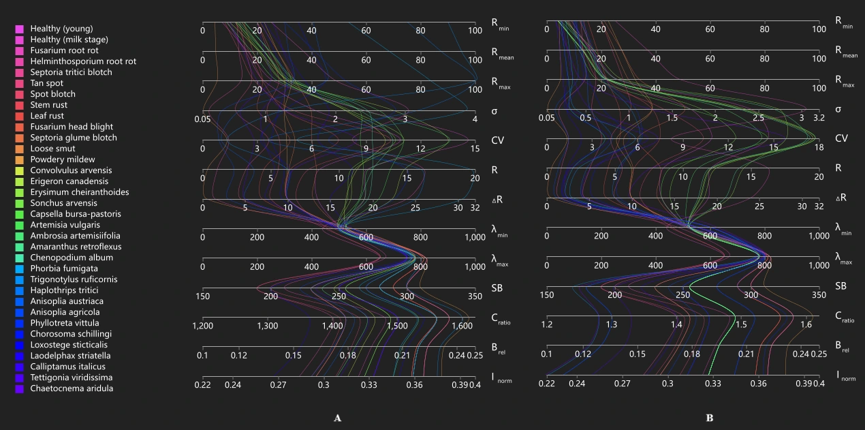865x430 pixels.
Task: Click the Capsella bursa-pastoris label
Action: [x=76, y=214]
